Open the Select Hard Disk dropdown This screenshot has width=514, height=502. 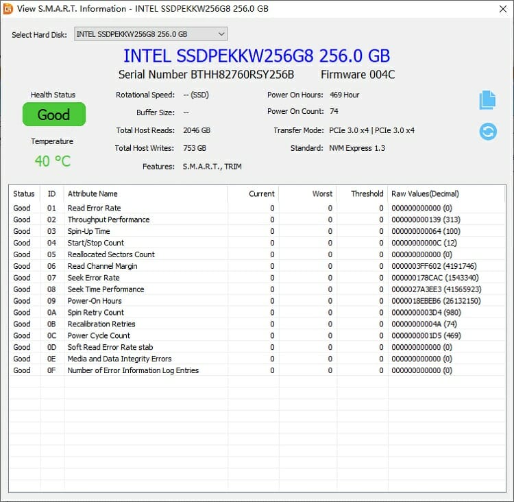[150, 34]
